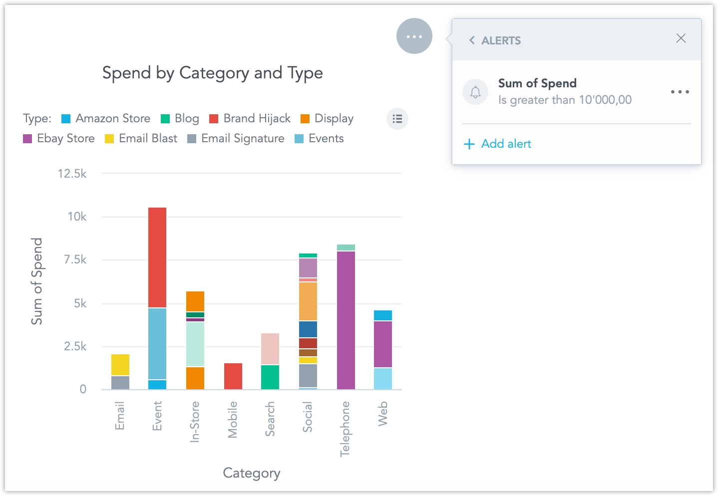Toggle Amazon Store legend item
This screenshot has height=496, width=718.
pos(106,118)
